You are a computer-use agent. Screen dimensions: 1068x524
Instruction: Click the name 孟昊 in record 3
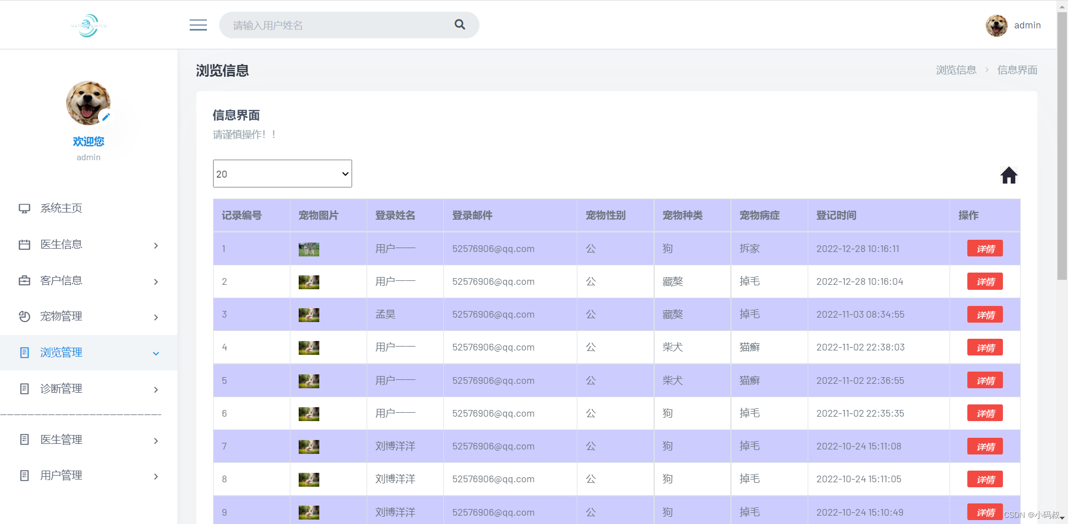[385, 314]
